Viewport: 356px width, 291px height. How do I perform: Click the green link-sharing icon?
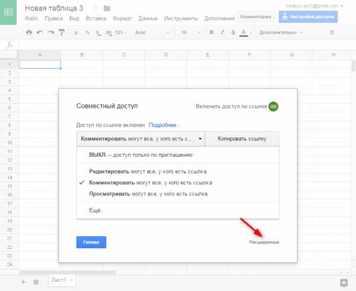click(273, 106)
